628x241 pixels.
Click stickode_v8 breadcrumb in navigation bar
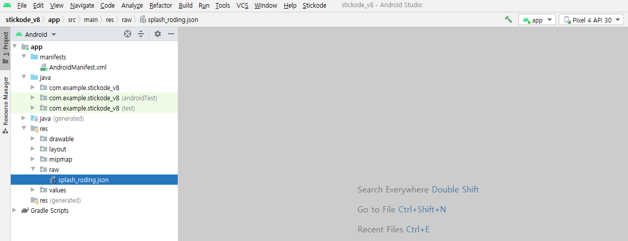click(23, 20)
